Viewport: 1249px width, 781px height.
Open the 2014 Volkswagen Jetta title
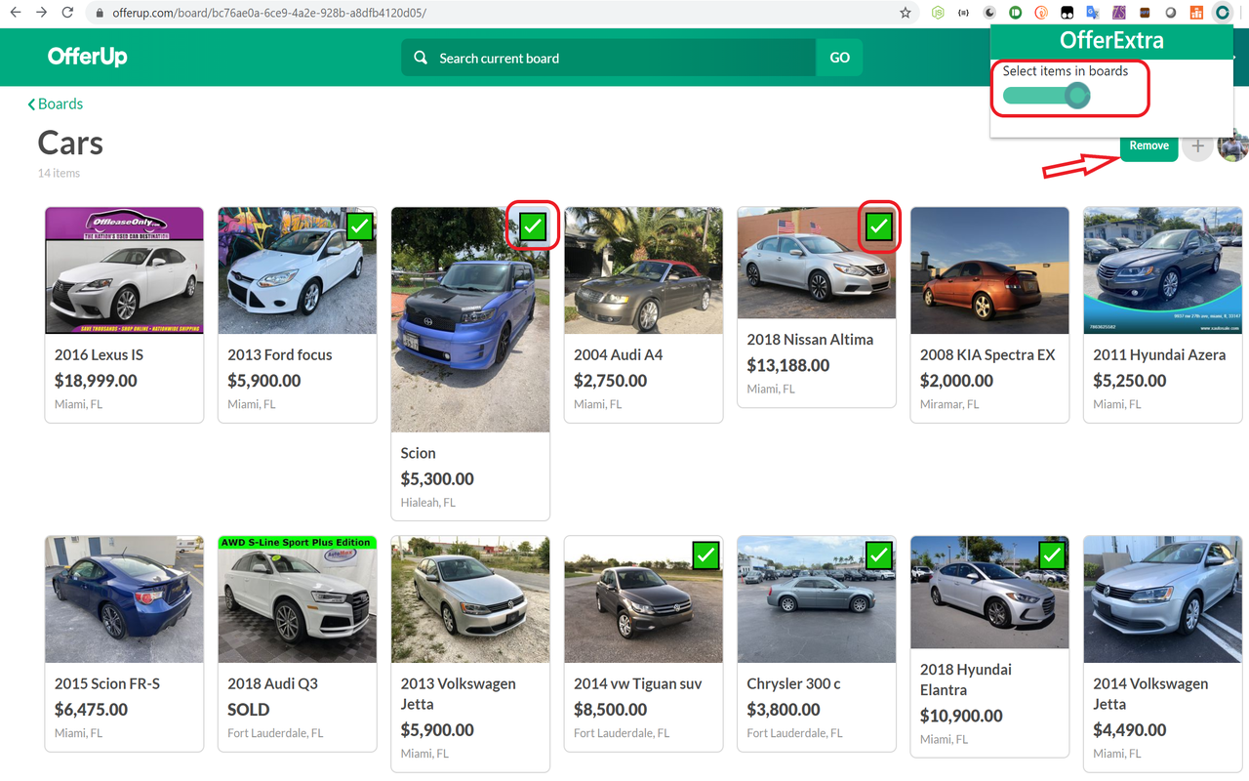(x=1150, y=693)
